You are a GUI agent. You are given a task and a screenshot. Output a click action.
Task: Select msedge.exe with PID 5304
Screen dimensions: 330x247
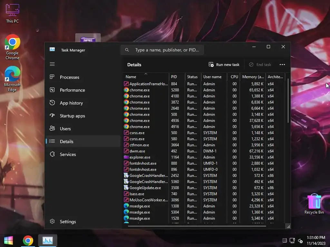pyautogui.click(x=204, y=212)
